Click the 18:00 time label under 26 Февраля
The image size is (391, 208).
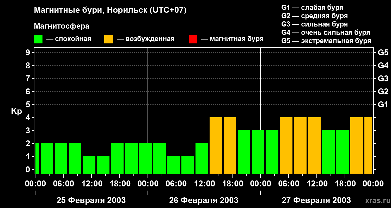[232, 184]
